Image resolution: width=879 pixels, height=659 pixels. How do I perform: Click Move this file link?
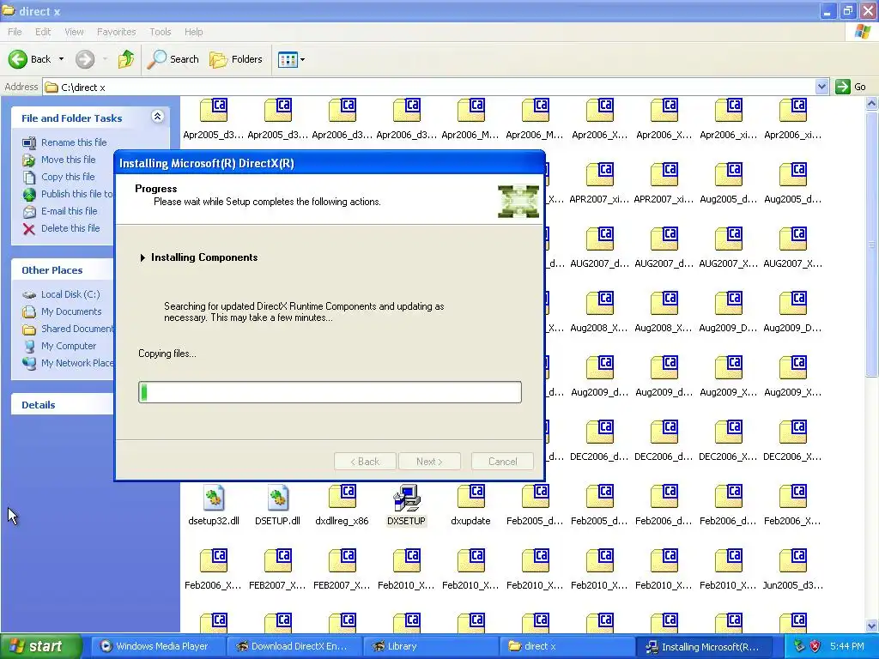(x=69, y=160)
